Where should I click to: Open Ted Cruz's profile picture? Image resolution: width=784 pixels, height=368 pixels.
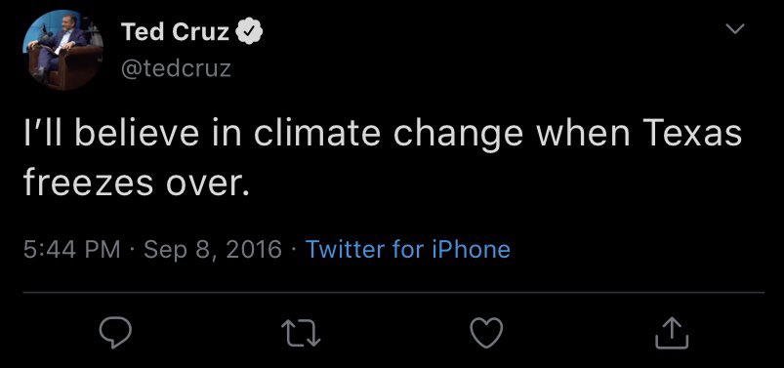coord(62,50)
